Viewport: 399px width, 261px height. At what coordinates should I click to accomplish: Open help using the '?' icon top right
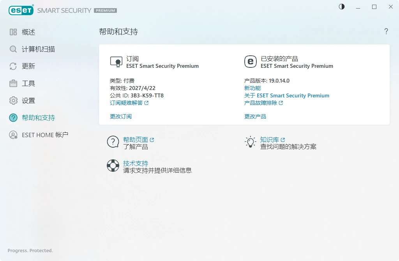tap(386, 32)
